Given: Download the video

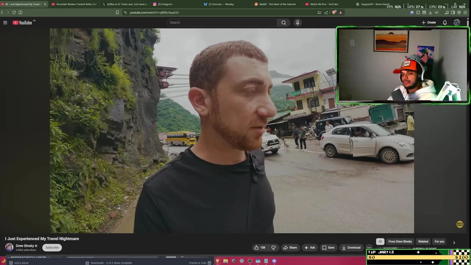Looking at the screenshot, I should click(x=351, y=248).
